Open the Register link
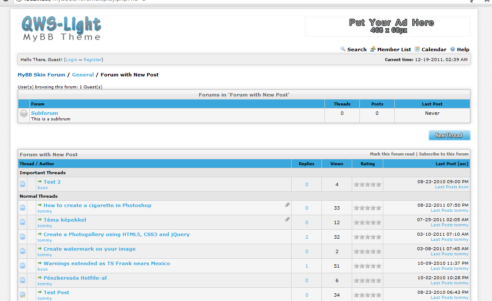The width and height of the screenshot is (492, 301). pos(93,60)
